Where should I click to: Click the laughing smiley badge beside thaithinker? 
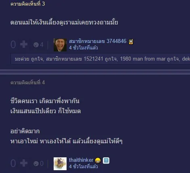[98, 161]
